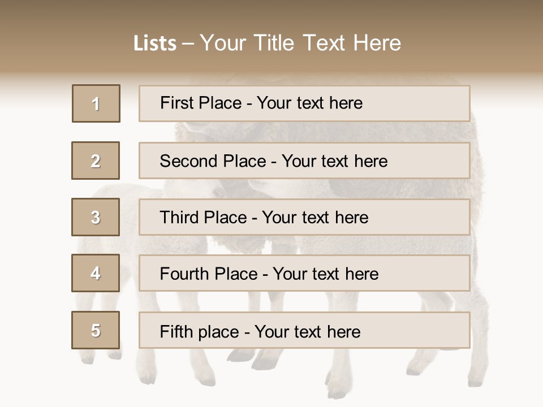543x407 pixels.
Task: Click the Second Place text bar
Action: [x=304, y=161]
